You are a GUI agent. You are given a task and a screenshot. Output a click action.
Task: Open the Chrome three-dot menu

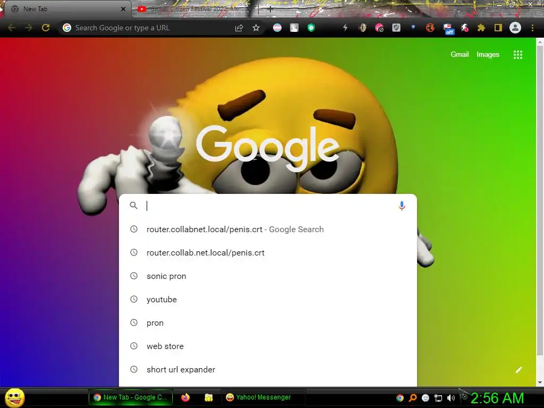pos(532,28)
